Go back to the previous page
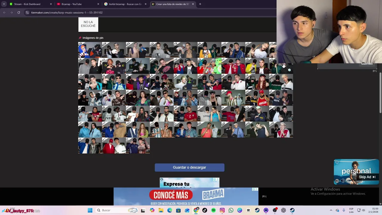382x215 pixels. pyautogui.click(x=4, y=13)
